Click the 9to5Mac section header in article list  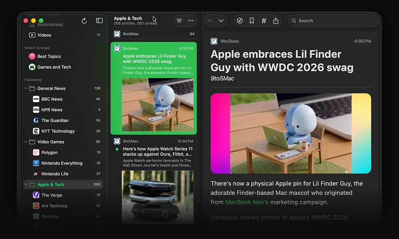click(x=154, y=34)
